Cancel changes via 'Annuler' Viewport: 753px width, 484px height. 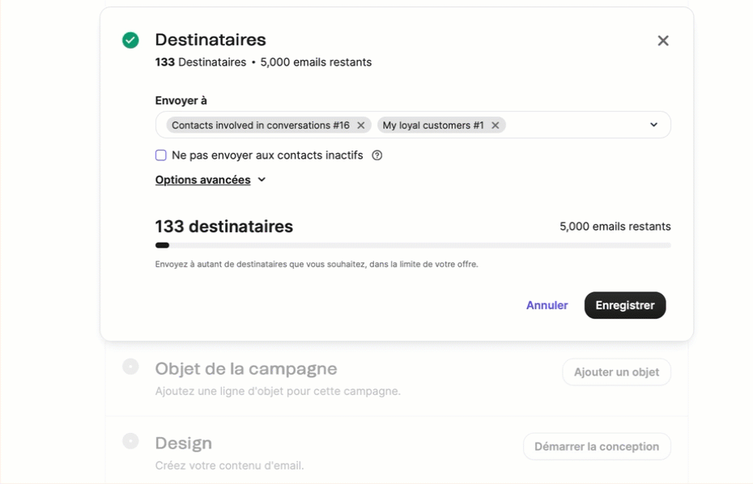coord(547,305)
